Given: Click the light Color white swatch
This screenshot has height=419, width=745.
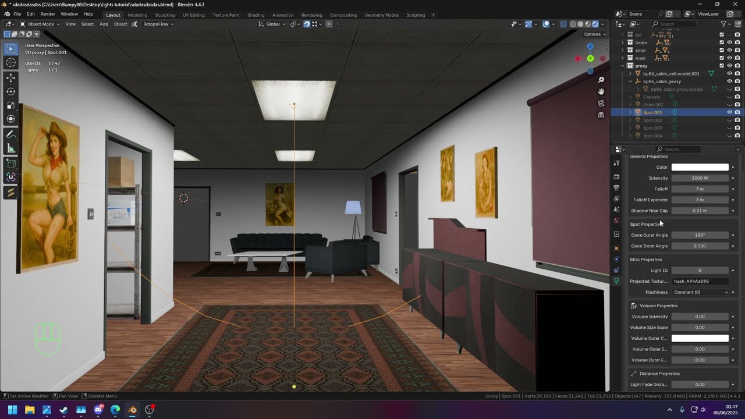Looking at the screenshot, I should 700,167.
